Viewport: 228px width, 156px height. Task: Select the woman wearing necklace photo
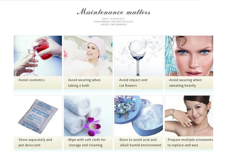[189, 116]
